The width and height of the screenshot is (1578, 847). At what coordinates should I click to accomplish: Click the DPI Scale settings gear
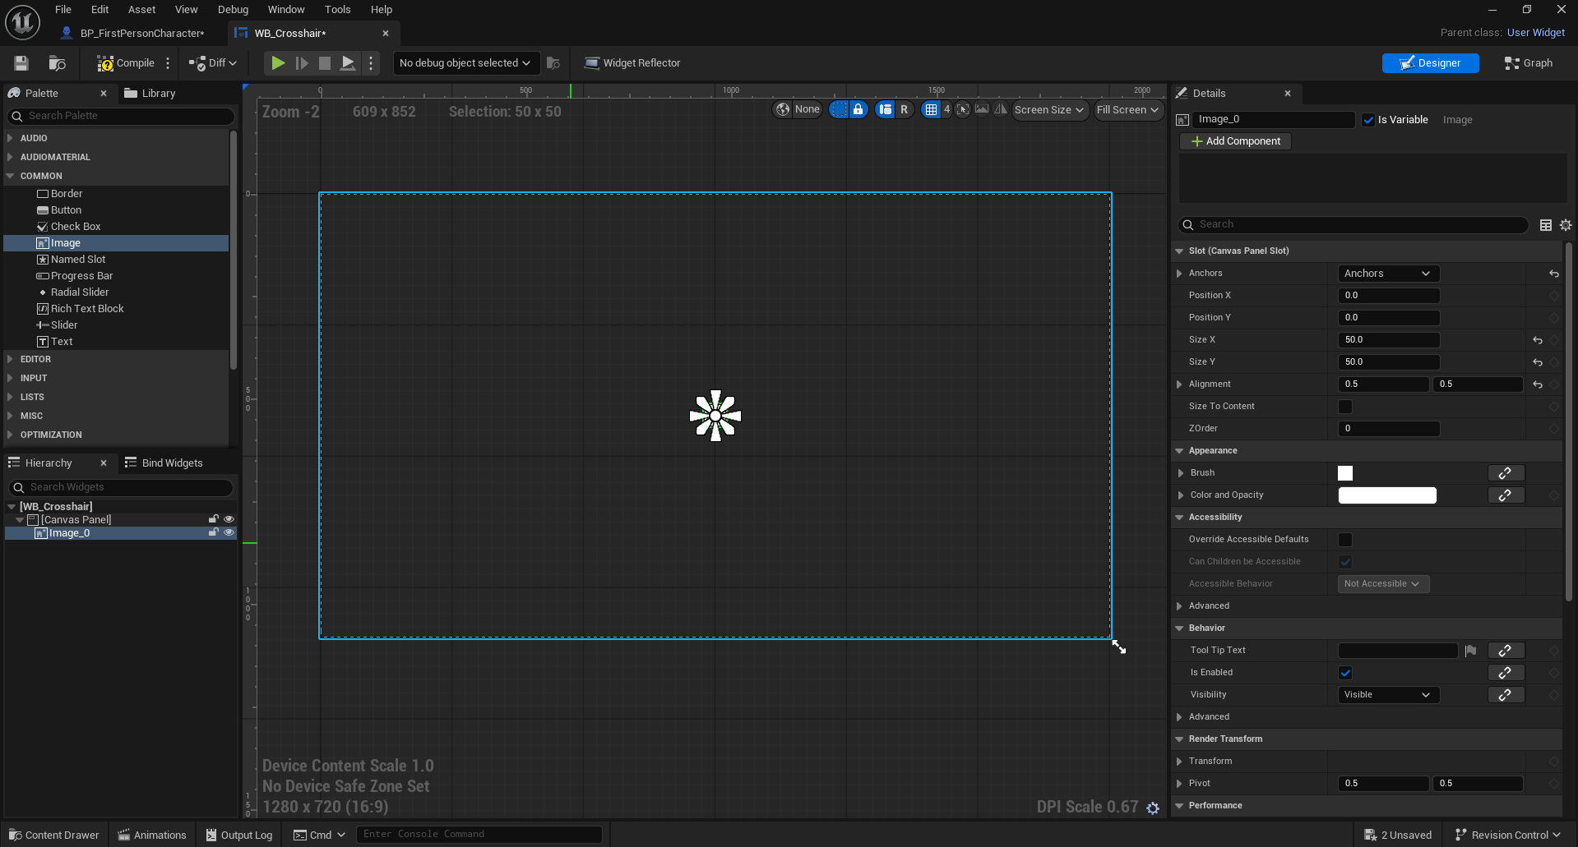tap(1153, 808)
